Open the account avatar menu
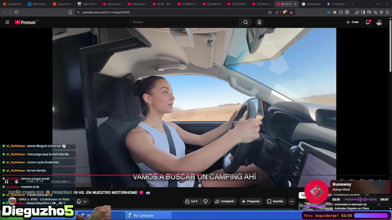The image size is (392, 220). [379, 22]
